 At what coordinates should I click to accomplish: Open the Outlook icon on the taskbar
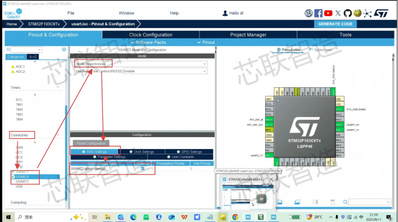171,217
